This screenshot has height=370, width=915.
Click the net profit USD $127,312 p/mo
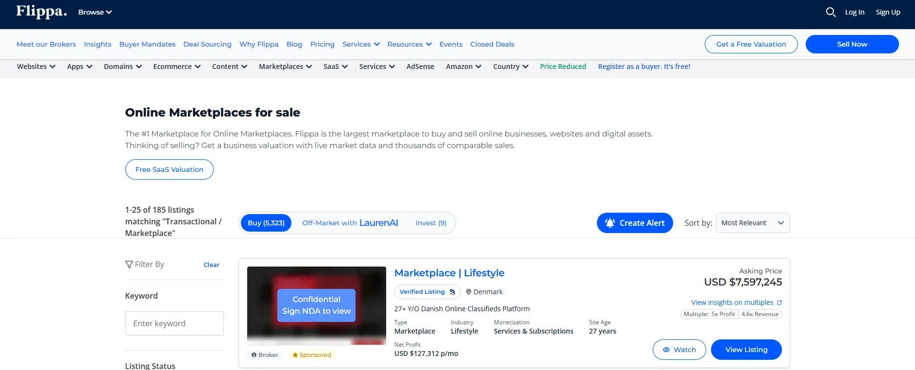[x=426, y=353]
